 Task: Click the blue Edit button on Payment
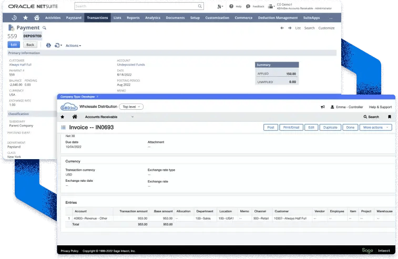click(x=14, y=45)
